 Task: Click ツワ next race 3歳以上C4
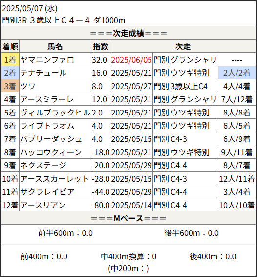pyautogui.click(x=189, y=86)
